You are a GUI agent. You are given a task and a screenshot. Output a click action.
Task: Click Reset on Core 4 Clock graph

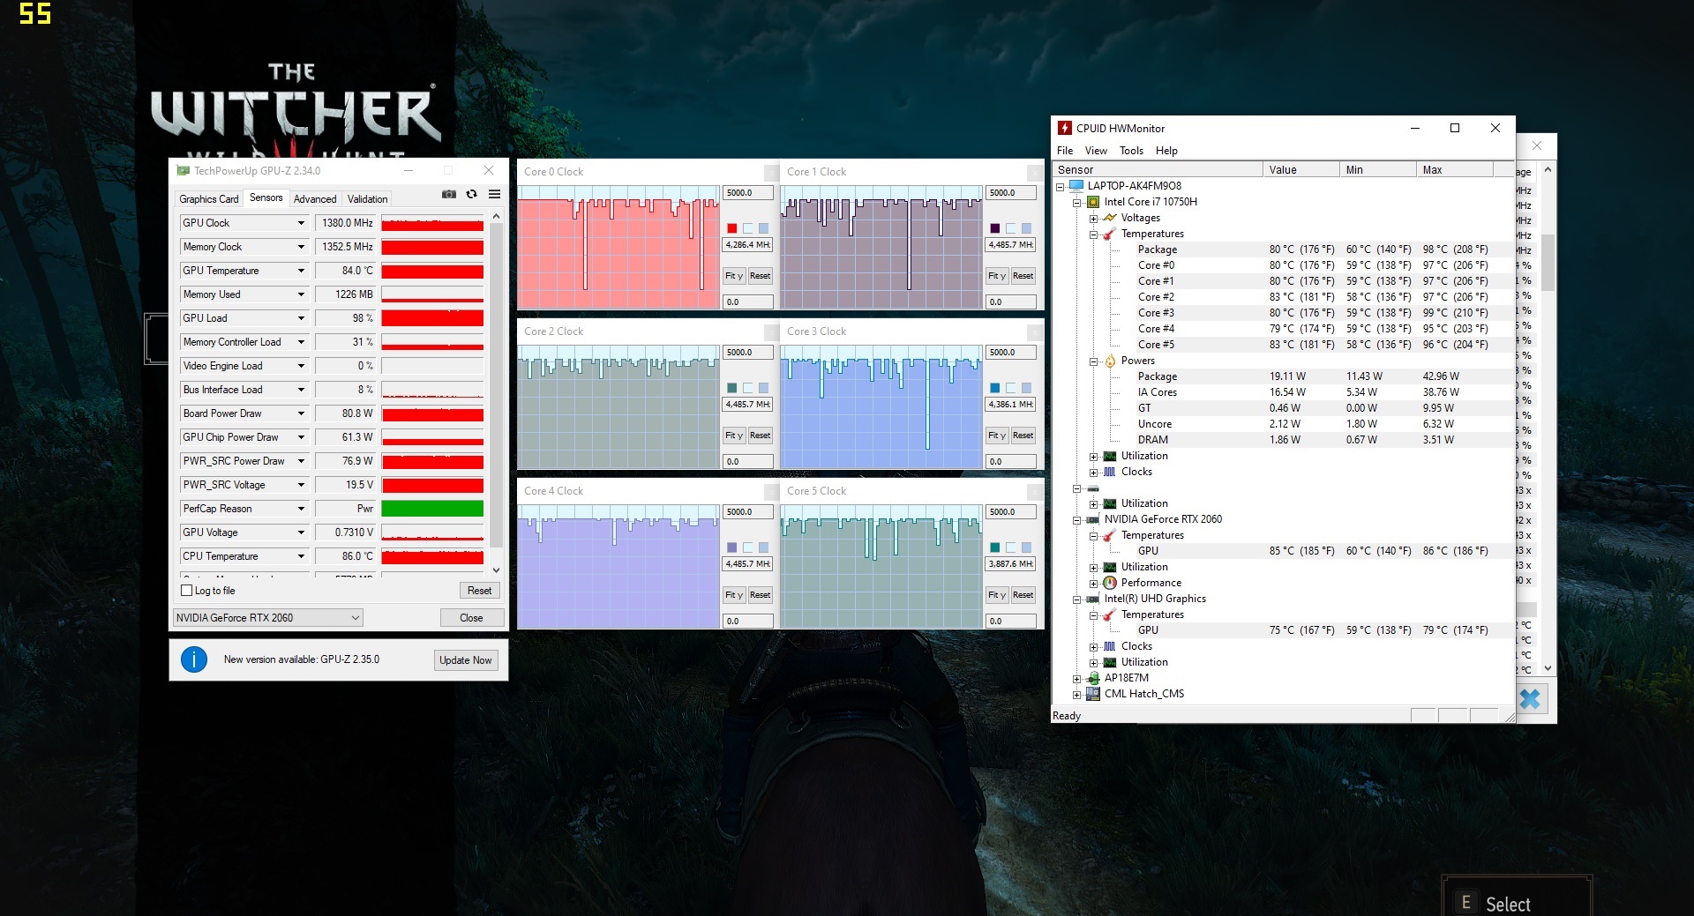point(761,595)
